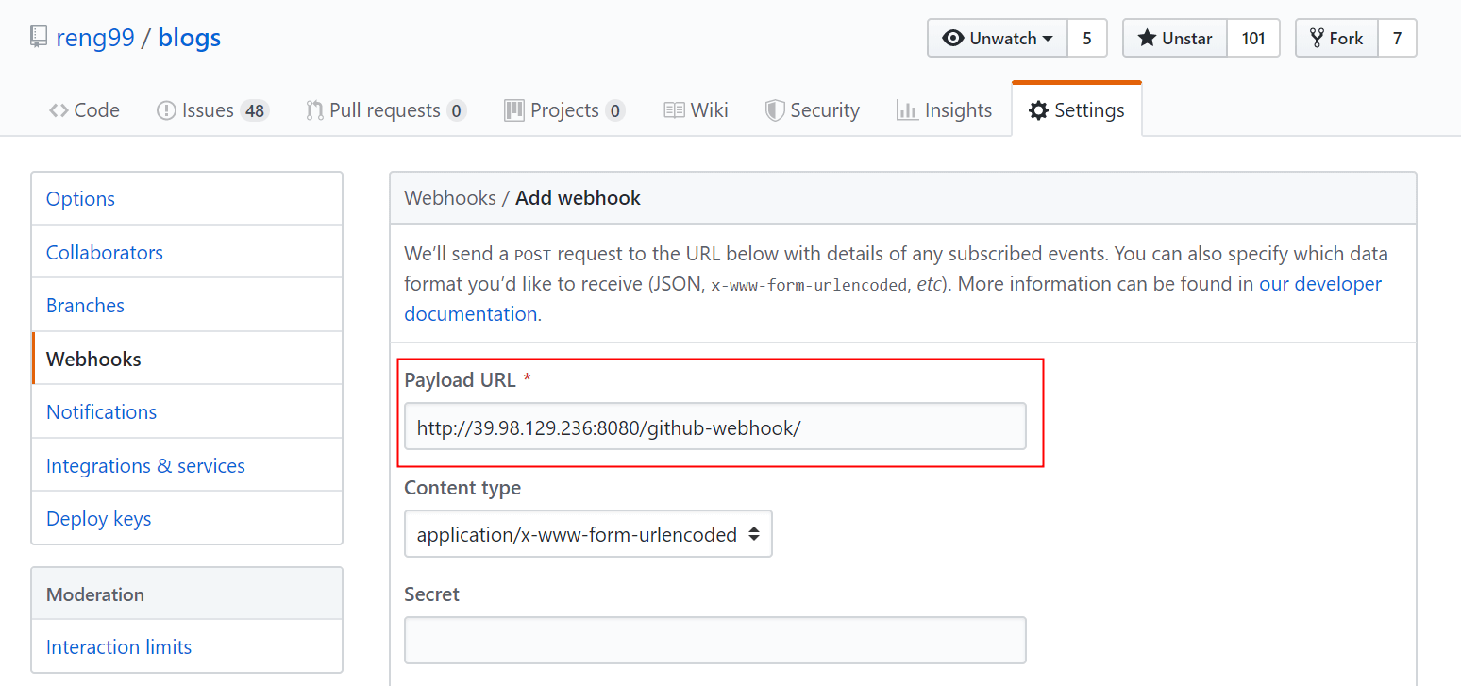The image size is (1461, 686).
Task: Open the Pull requests tab
Action: click(386, 110)
